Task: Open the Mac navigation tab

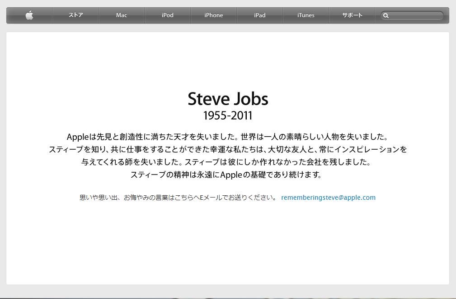Action: (x=122, y=15)
